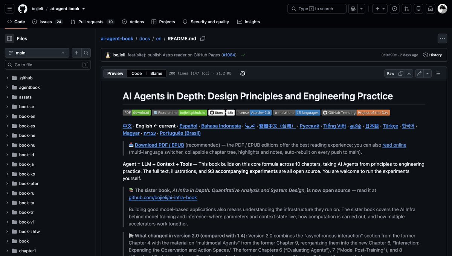View the commit checks green checkmark
452x256 pixels.
pyautogui.click(x=243, y=55)
